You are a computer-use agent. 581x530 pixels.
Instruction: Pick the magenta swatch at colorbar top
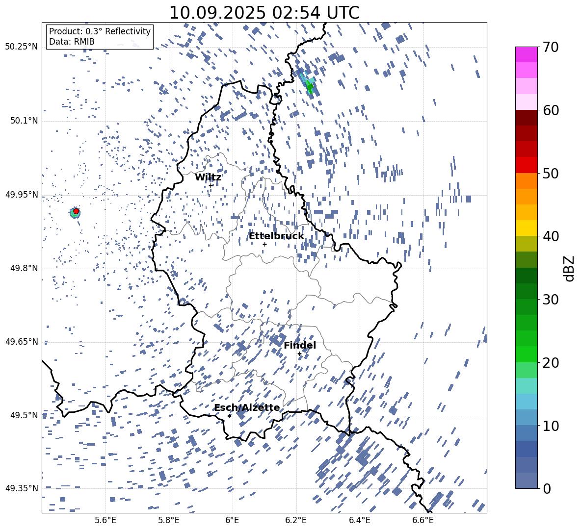[526, 54]
